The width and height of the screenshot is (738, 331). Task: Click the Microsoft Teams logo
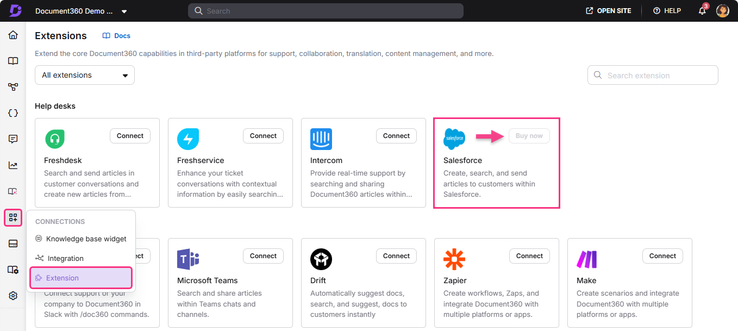[188, 259]
